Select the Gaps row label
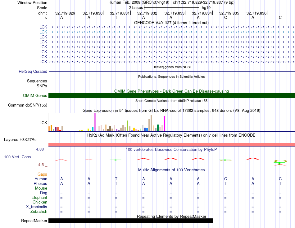The width and height of the screenshot is (295, 228). 42,174
